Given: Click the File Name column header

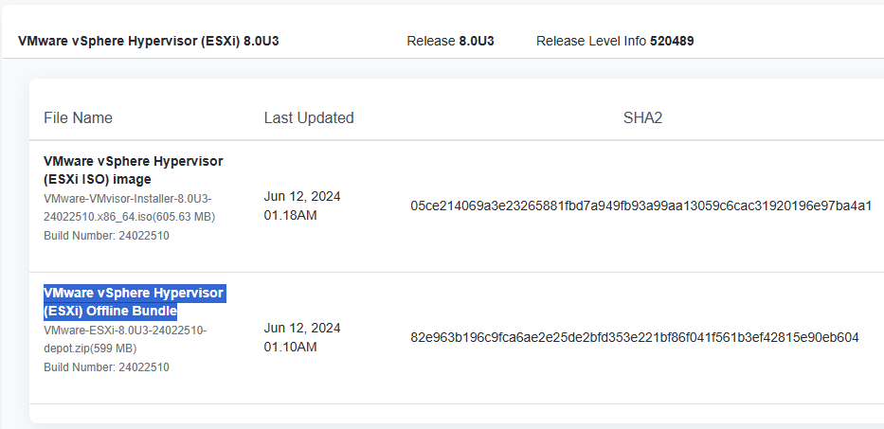Looking at the screenshot, I should (x=78, y=117).
